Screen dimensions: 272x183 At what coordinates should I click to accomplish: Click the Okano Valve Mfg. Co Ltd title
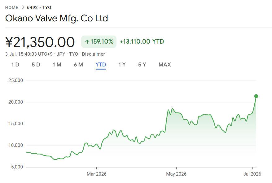[x=57, y=18]
